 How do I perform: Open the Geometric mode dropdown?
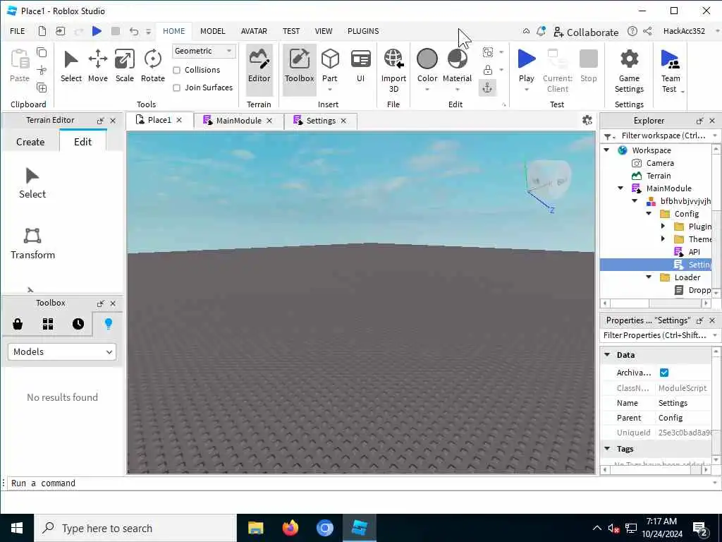[204, 51]
